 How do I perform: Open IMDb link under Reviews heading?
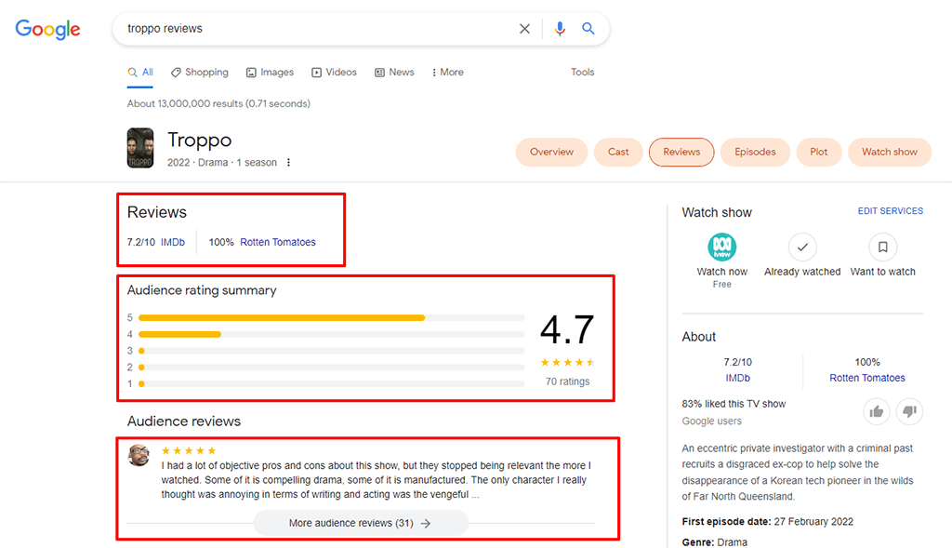click(x=172, y=242)
